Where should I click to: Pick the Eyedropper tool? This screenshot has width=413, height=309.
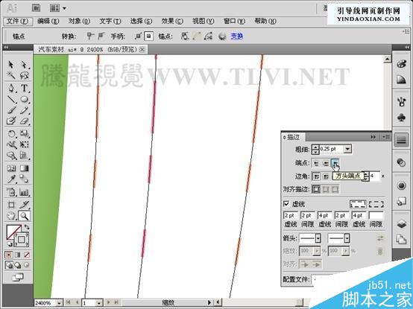10,179
